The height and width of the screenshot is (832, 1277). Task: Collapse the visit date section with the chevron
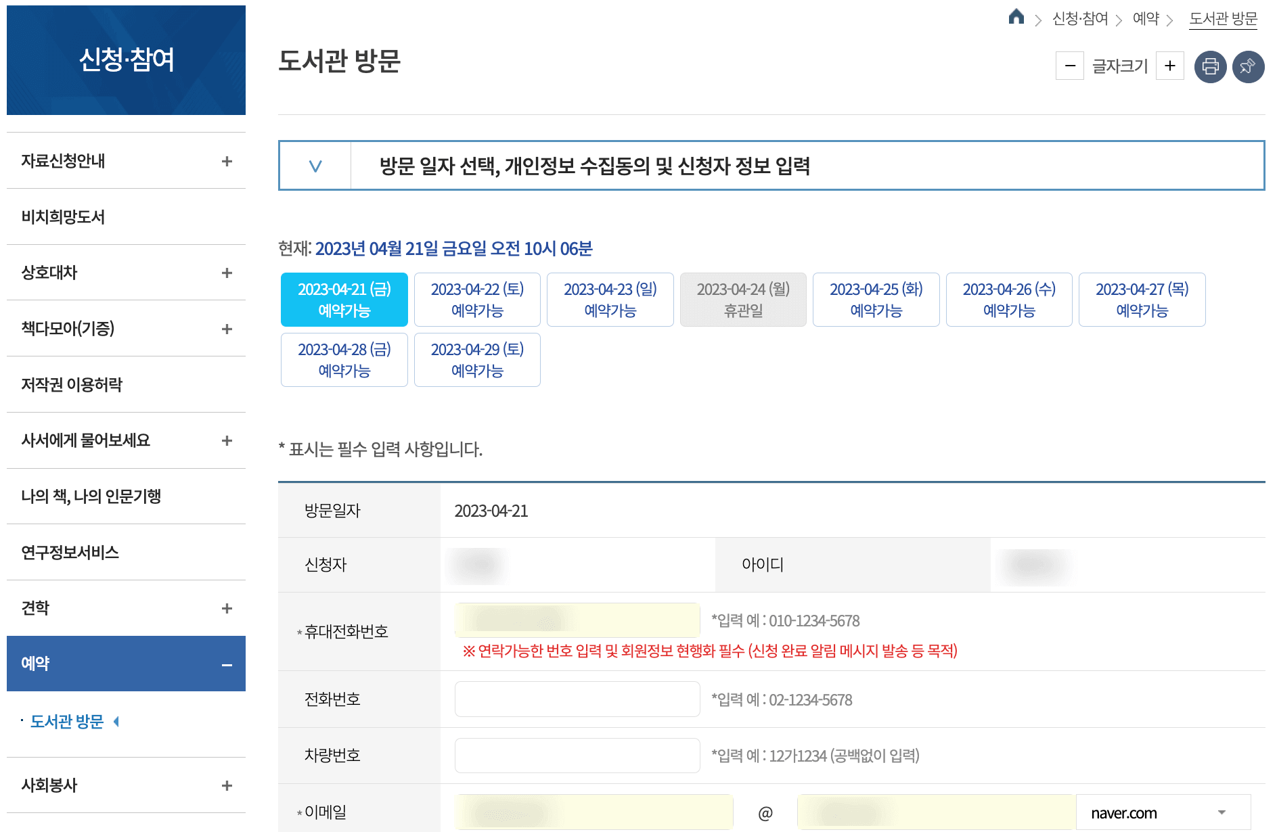point(314,166)
